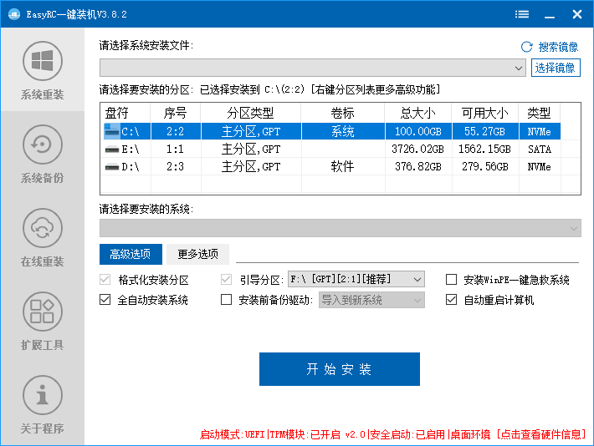Click the 1562.15GB free size cell
The height and width of the screenshot is (446, 594).
[x=485, y=149]
